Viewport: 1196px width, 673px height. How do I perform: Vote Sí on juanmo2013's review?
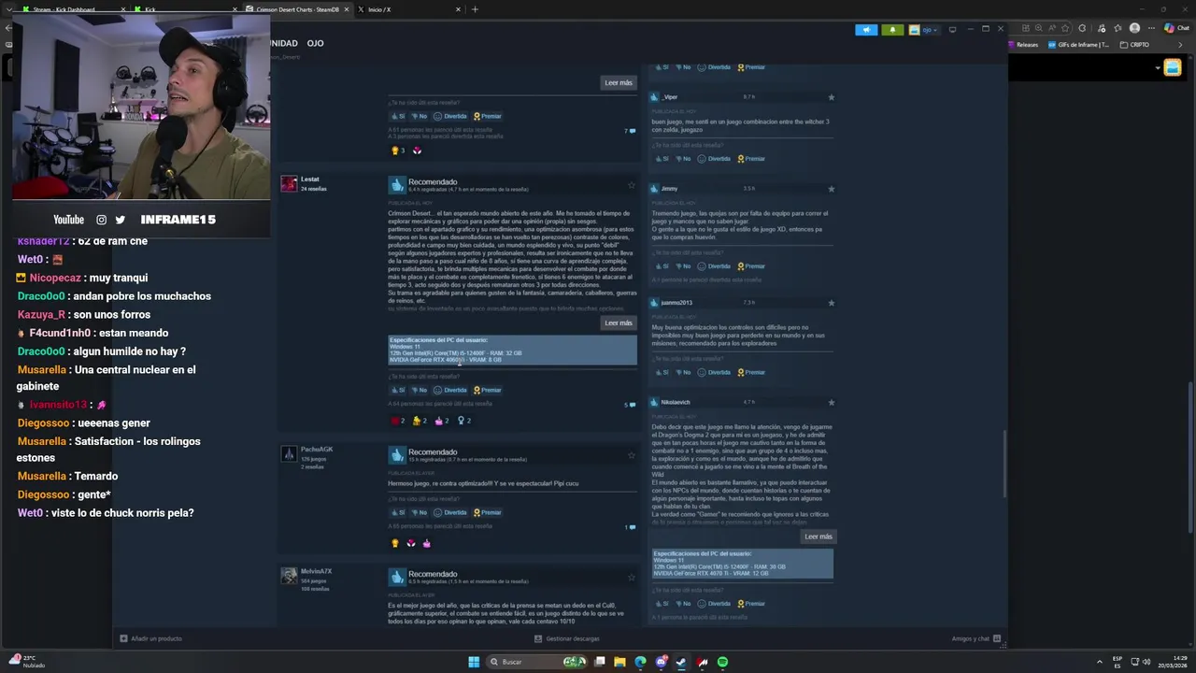click(x=662, y=372)
